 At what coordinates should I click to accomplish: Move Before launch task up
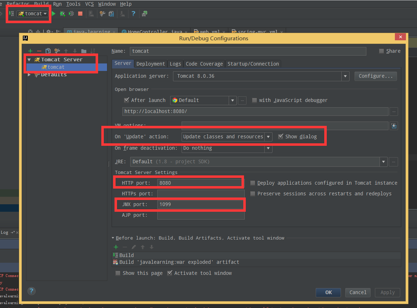tap(143, 247)
